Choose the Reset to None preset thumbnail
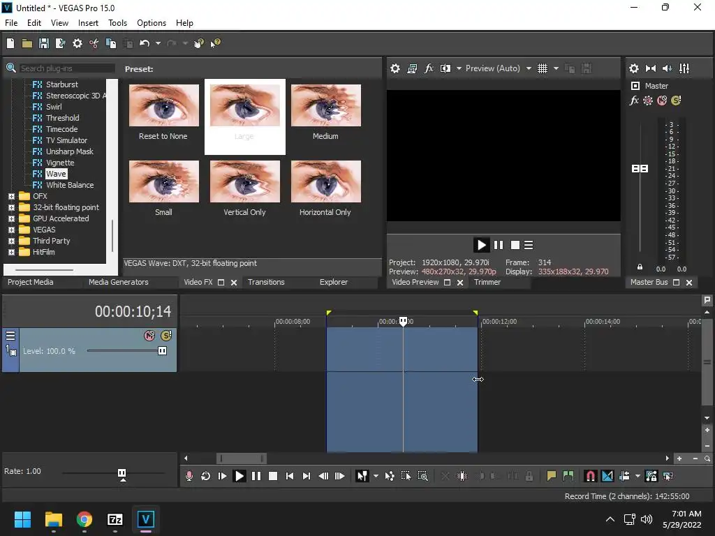Screen dimensions: 715x536 pyautogui.click(x=163, y=105)
